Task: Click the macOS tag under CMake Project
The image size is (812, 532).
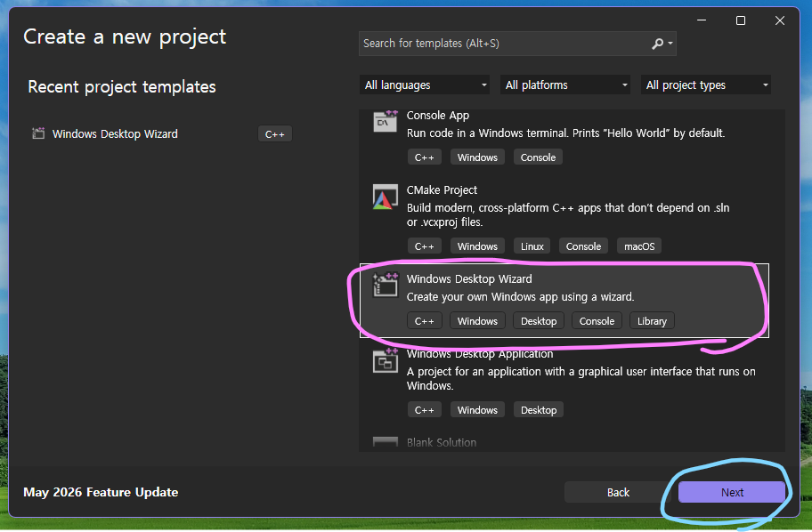Action: 639,246
